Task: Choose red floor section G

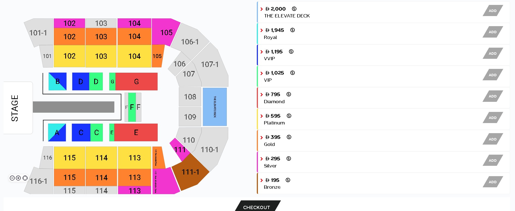Action: coord(136,81)
